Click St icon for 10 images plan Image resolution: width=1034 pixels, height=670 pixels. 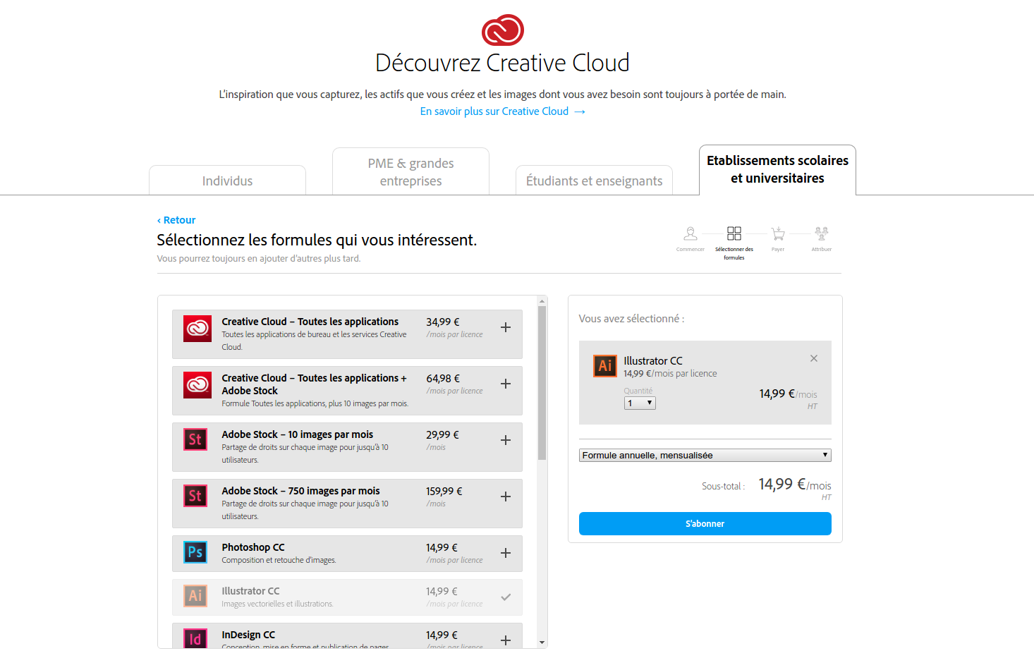pyautogui.click(x=195, y=440)
